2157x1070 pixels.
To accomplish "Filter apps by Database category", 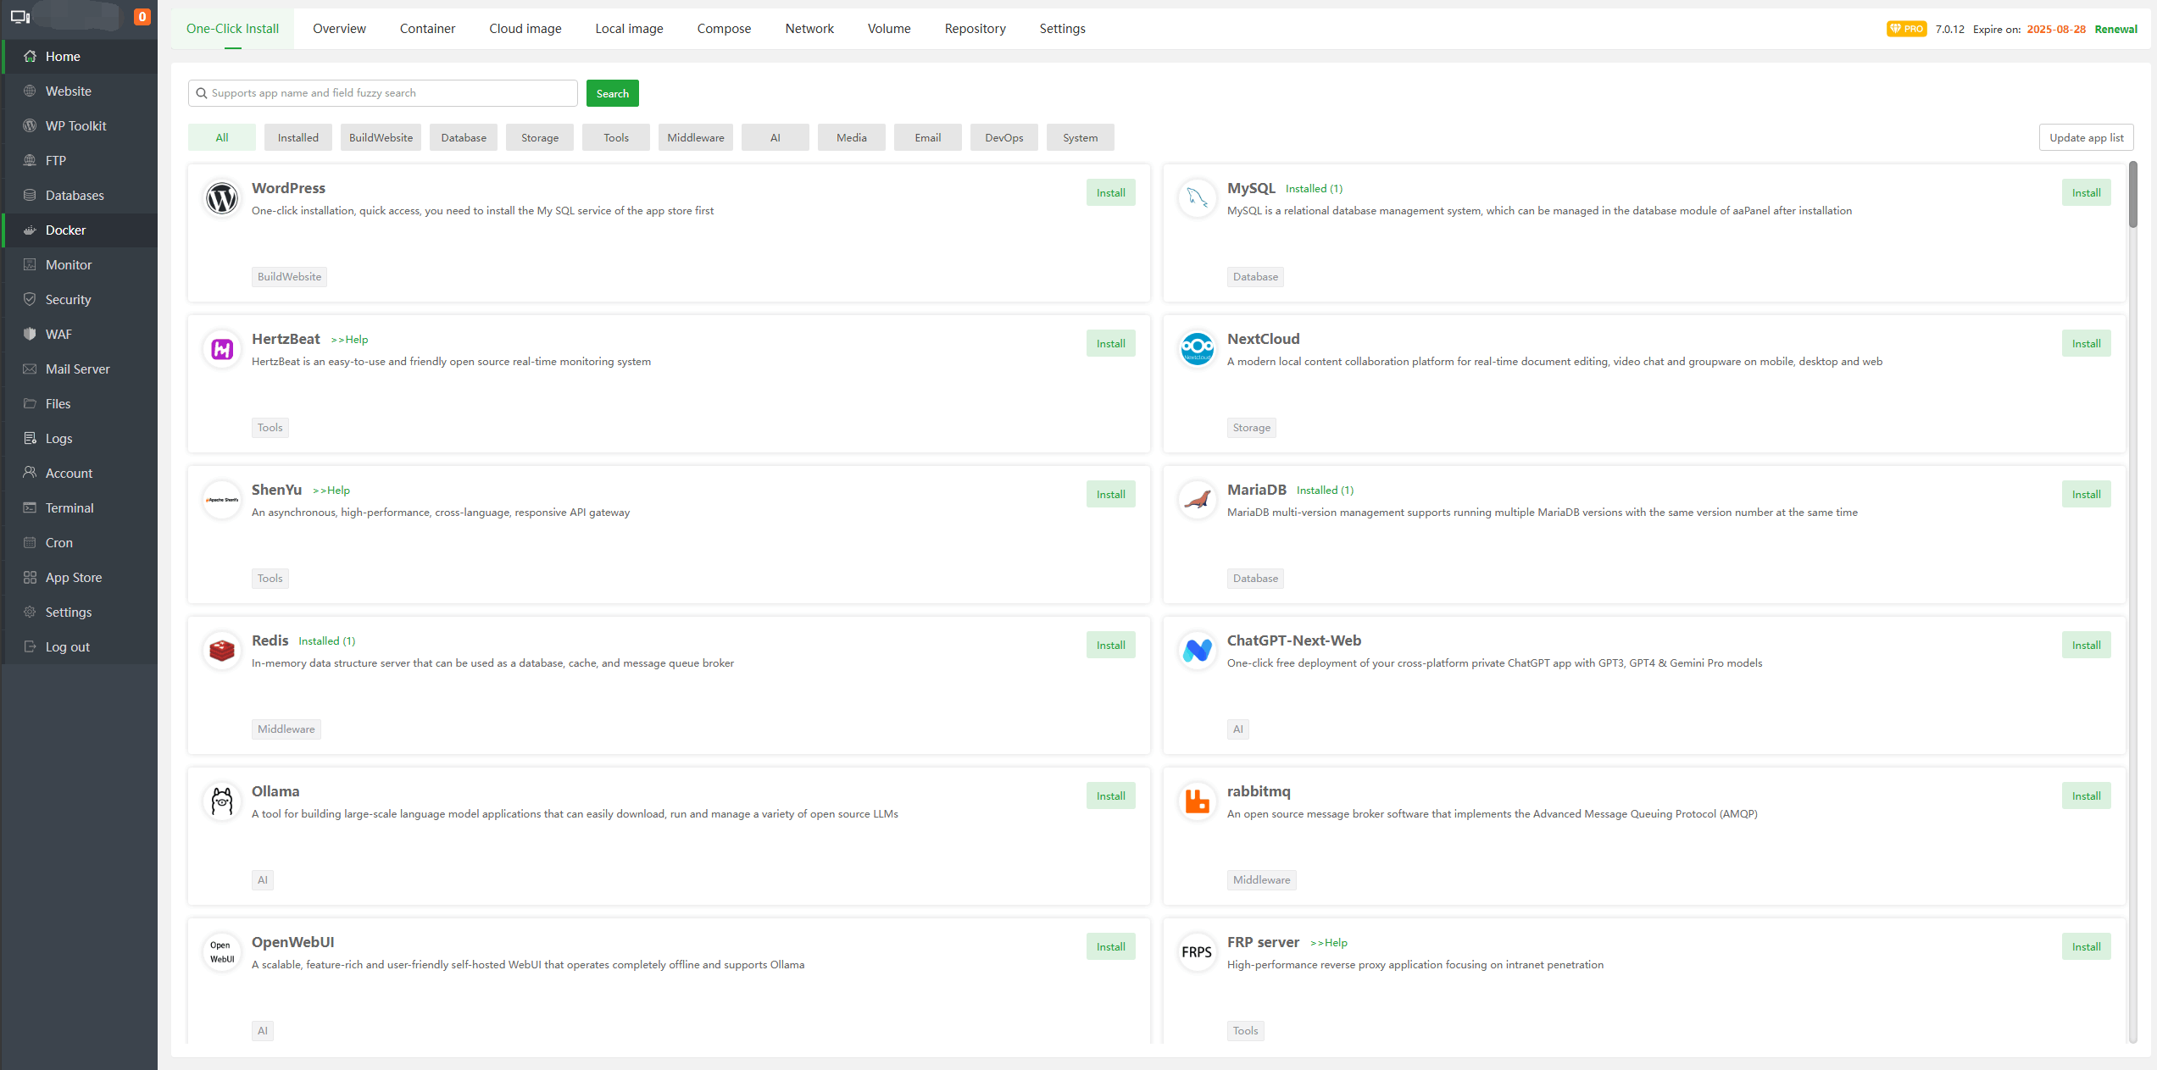I will tap(464, 137).
